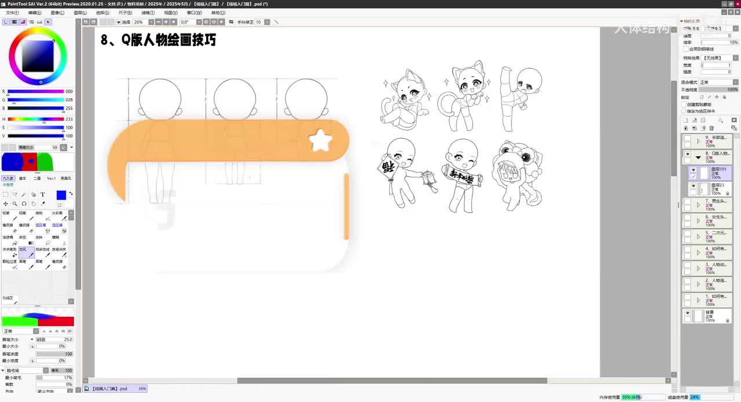Hide the 8、Q版人物 layer folder
The height and width of the screenshot is (402, 741).
688,155
